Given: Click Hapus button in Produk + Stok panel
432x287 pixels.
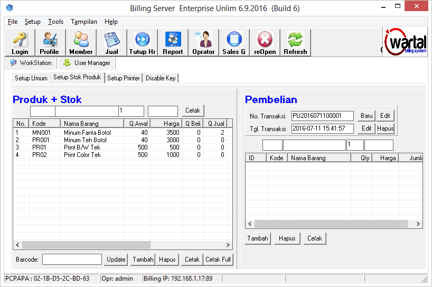Looking at the screenshot, I should click(167, 260).
